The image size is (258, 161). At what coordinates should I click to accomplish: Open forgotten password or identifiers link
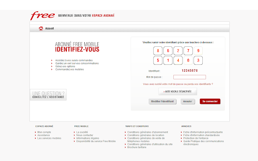[178, 84]
